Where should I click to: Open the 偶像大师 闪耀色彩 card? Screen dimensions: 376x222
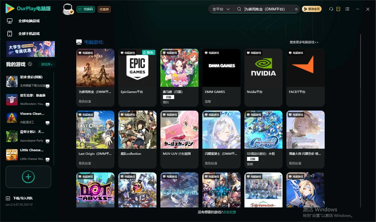[305, 139]
